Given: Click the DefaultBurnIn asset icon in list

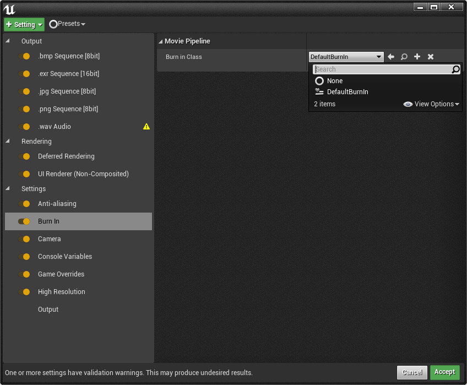Looking at the screenshot, I should click(x=319, y=92).
